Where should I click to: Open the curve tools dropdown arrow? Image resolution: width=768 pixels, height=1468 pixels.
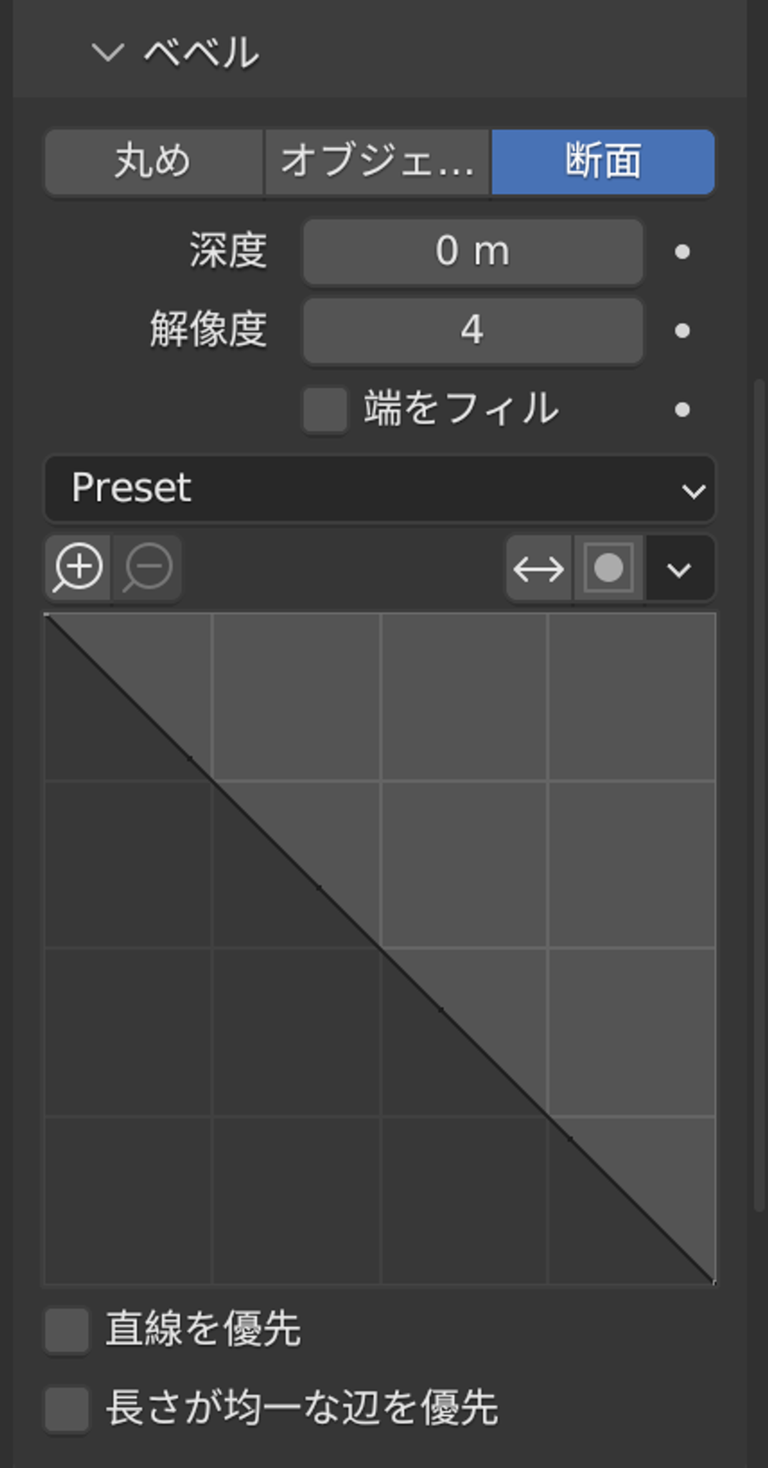click(x=679, y=568)
